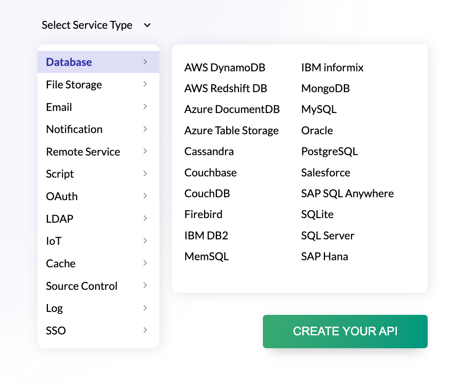Expand the Database category chevron
This screenshot has height=382, width=469.
pos(145,62)
